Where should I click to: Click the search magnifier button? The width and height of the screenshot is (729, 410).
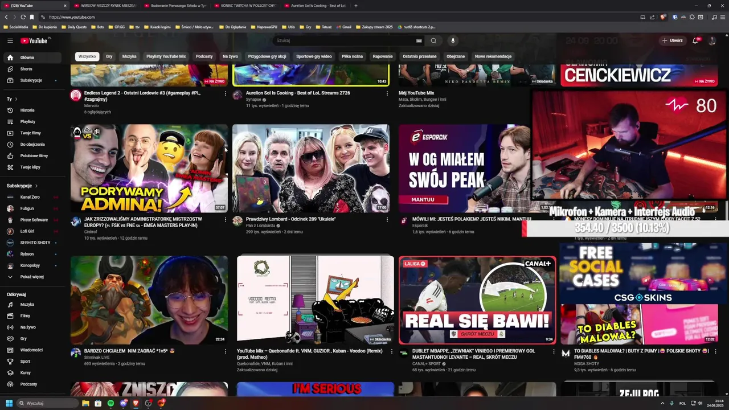coord(433,40)
